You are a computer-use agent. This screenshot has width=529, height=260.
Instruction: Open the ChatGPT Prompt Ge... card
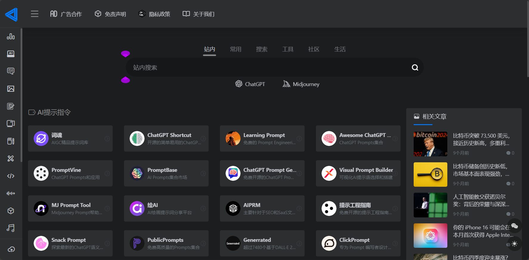(262, 173)
